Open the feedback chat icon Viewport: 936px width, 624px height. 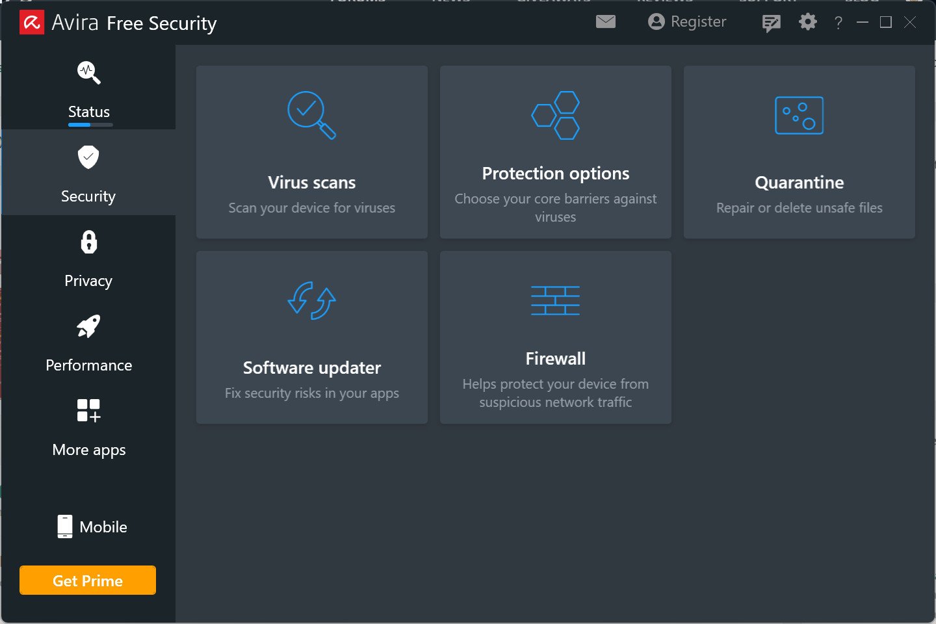pos(771,23)
